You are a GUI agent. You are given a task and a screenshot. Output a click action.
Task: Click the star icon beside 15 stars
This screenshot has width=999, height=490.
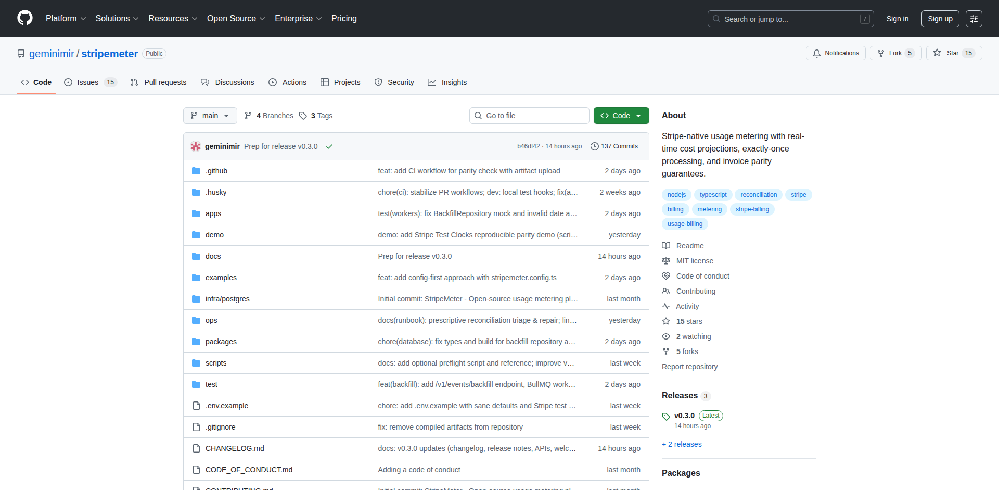(x=666, y=321)
